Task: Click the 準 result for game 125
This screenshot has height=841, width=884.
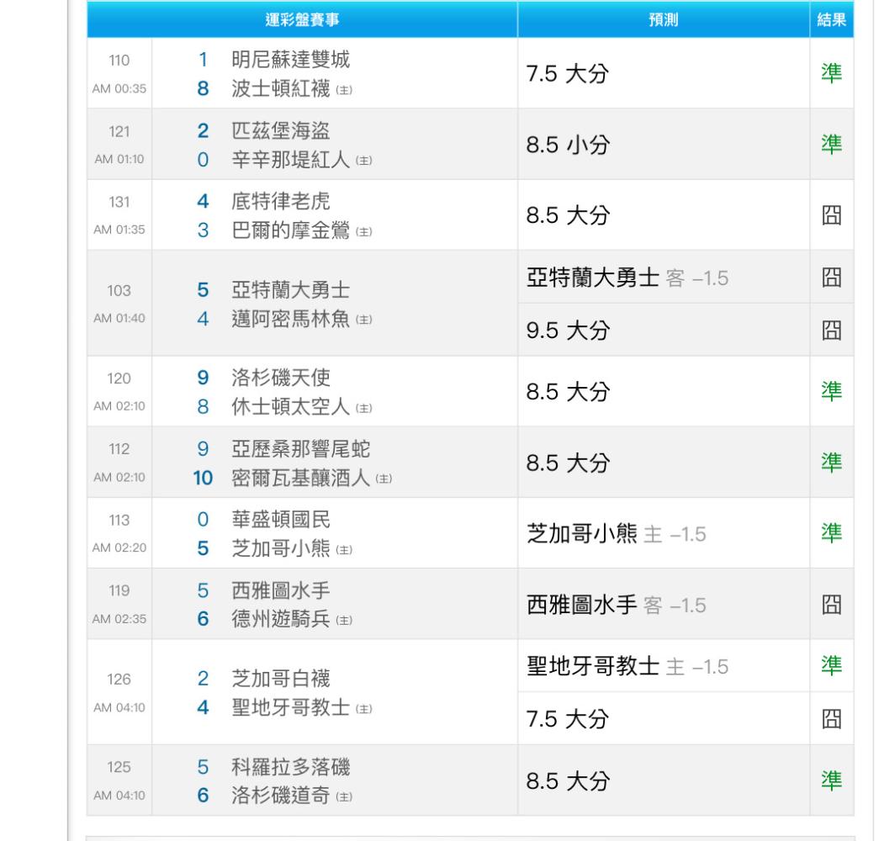Action: pos(832,780)
